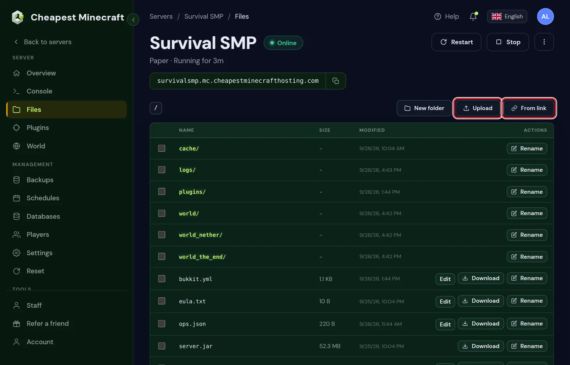Image resolution: width=570 pixels, height=365 pixels.
Task: Check the world/ folder checkbox
Action: tap(162, 213)
